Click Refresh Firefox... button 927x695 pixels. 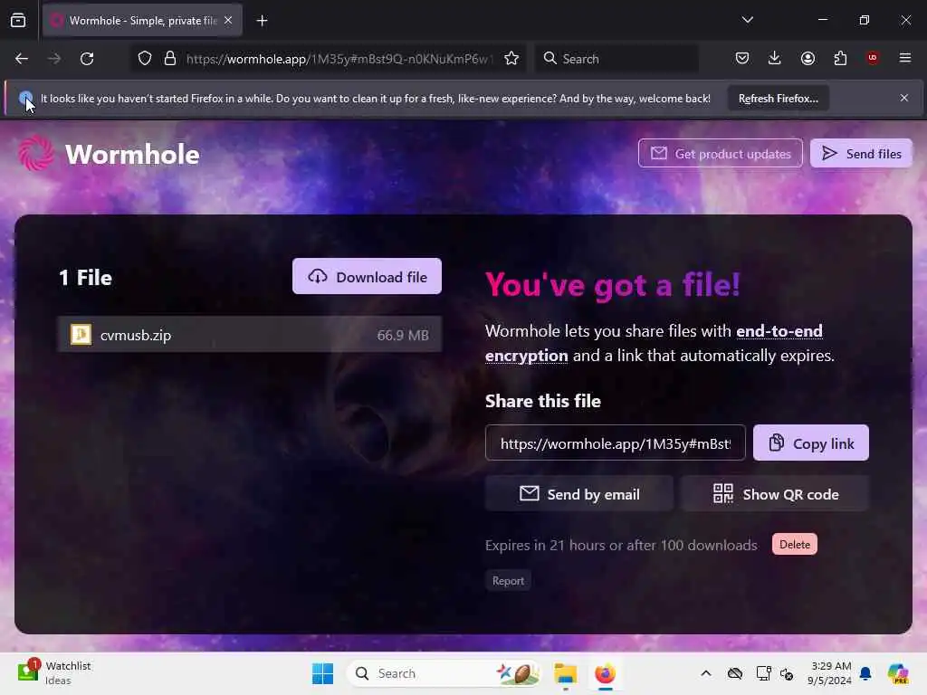pyautogui.click(x=778, y=98)
